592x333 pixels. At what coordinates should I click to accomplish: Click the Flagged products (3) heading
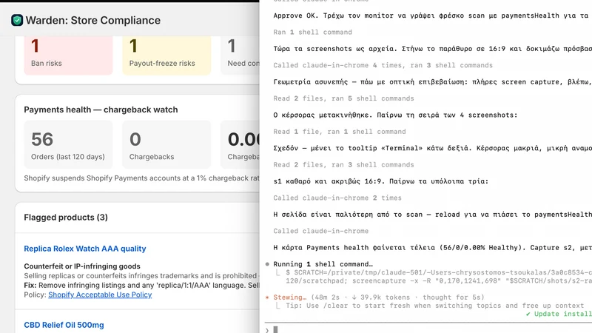(x=66, y=217)
